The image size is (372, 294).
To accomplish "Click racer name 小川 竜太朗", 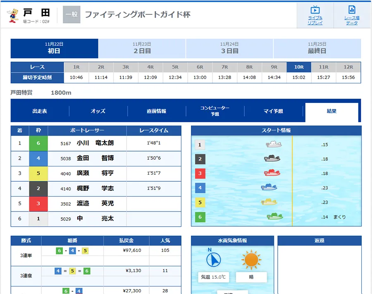I will [95, 143].
